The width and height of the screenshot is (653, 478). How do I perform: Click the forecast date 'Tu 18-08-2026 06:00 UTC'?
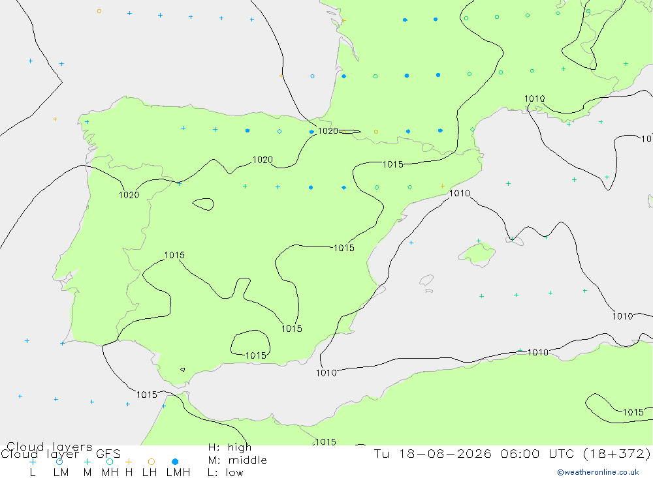pos(476,453)
